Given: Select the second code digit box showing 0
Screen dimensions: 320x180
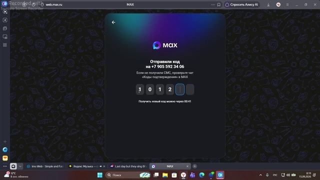Looking at the screenshot, I should [150, 89].
